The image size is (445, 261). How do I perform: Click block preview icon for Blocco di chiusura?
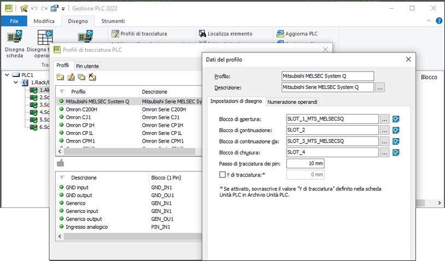(396, 152)
